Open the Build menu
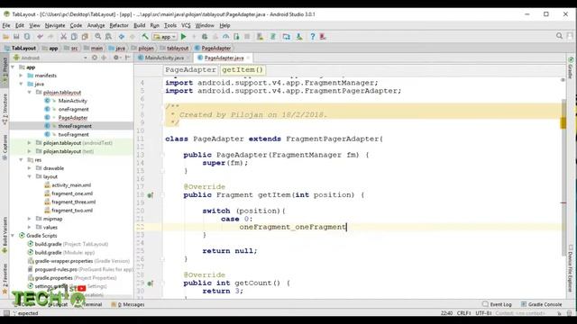 [139, 25]
